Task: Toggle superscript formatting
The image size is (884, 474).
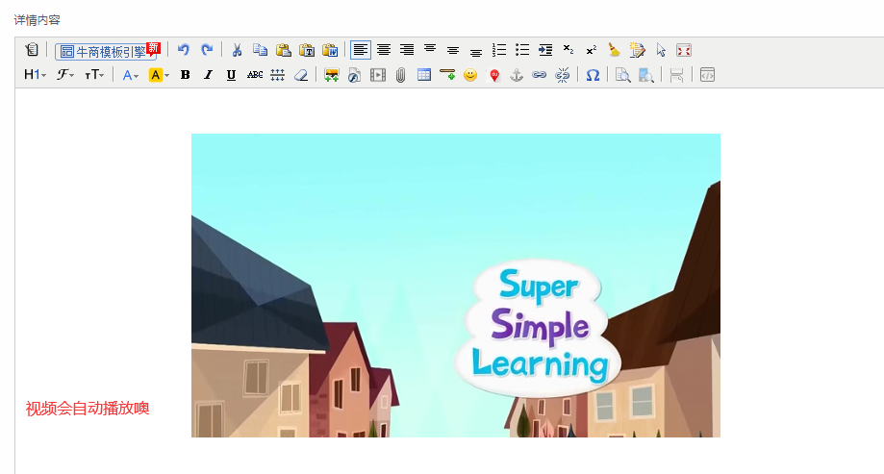Action: 592,50
